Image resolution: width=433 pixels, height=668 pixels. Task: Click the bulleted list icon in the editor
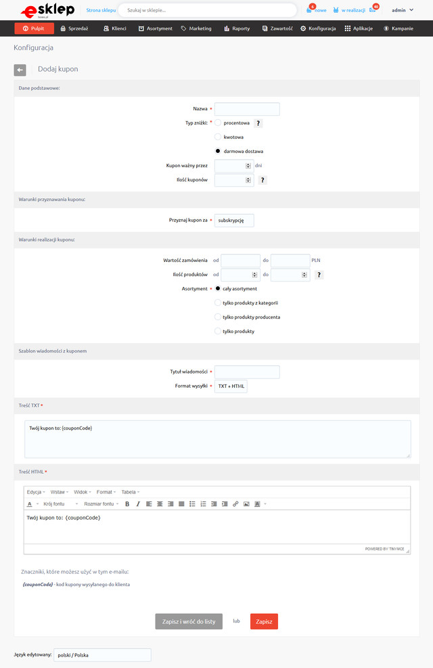[x=192, y=504]
